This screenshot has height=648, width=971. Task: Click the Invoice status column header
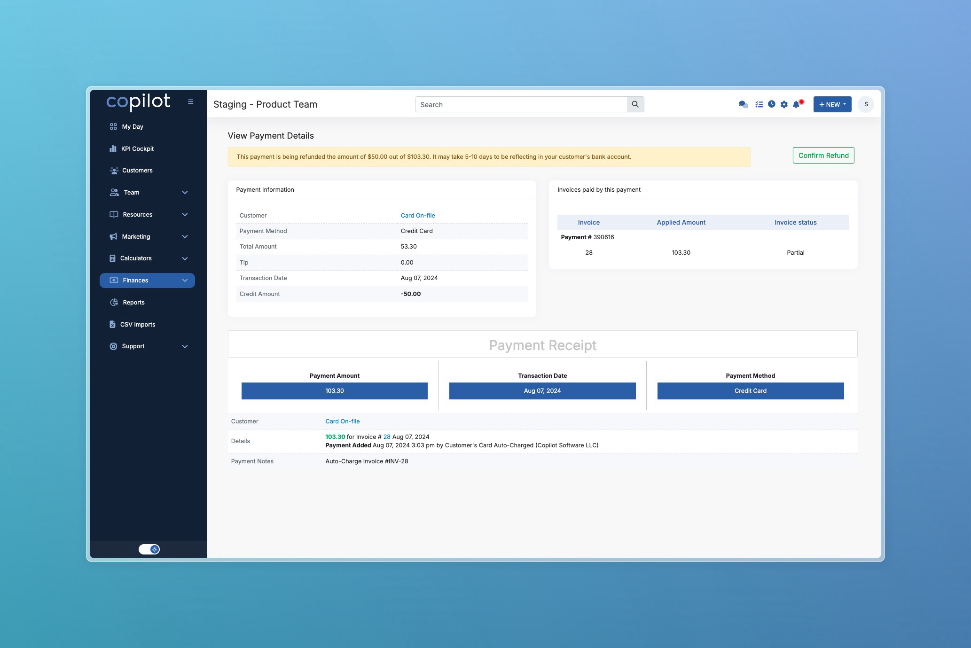pyautogui.click(x=795, y=222)
